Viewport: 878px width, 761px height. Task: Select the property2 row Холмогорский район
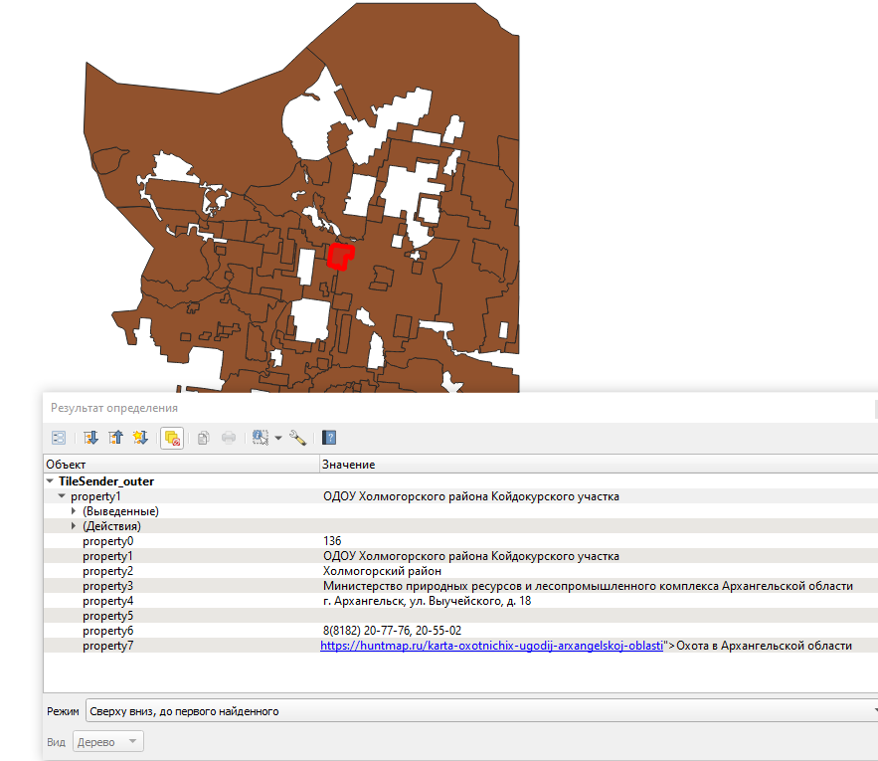383,571
